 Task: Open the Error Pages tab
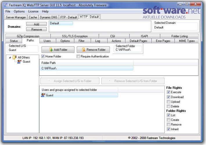(x=163, y=41)
